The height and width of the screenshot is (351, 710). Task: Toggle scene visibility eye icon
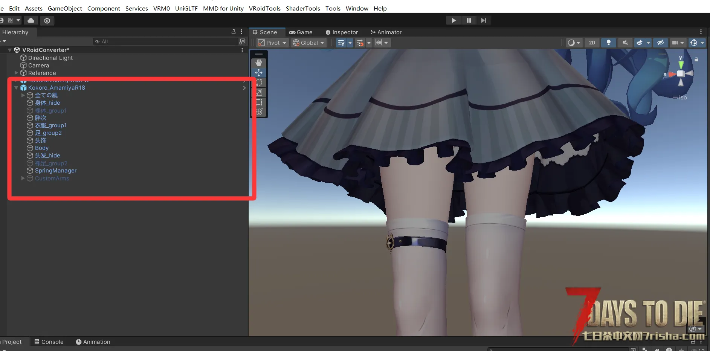(x=660, y=43)
